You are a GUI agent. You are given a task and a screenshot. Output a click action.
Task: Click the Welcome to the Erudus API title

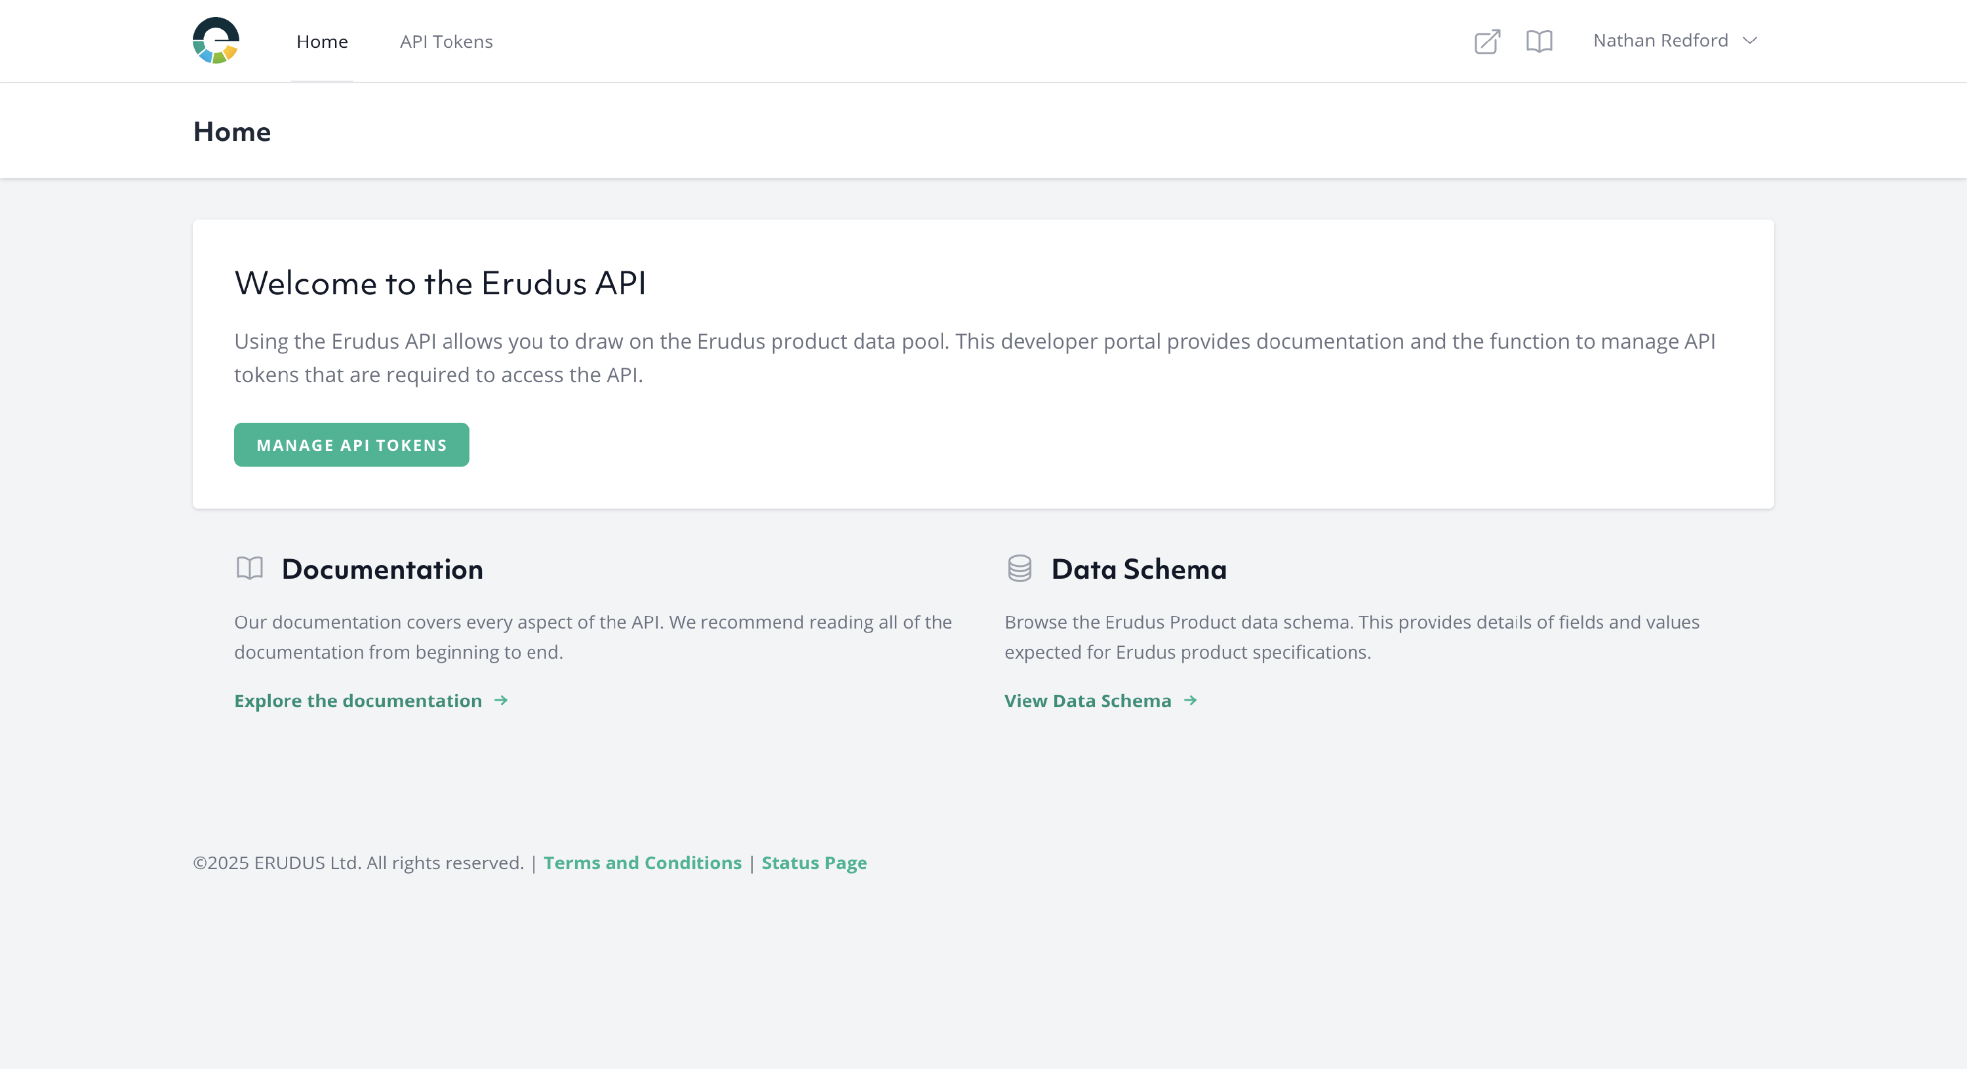(440, 283)
